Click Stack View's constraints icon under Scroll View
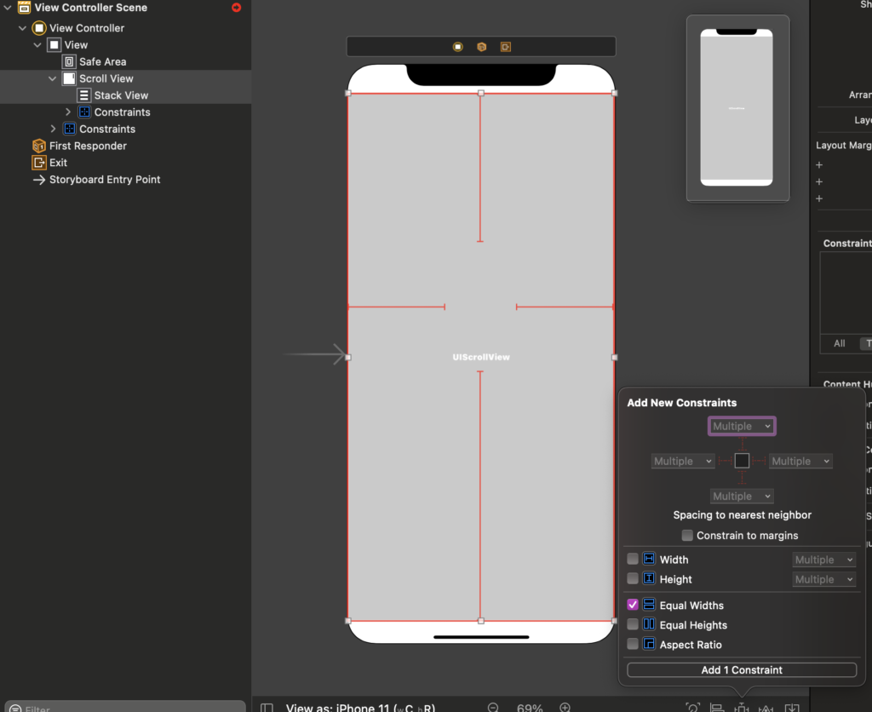This screenshot has width=872, height=712. click(84, 112)
